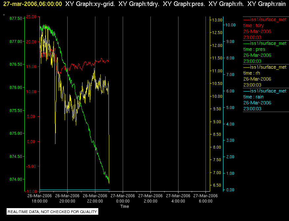289x221 pixels.
Task: Click the 26-Mar-2006 20:00:00 time axis label
Action: click(x=67, y=199)
